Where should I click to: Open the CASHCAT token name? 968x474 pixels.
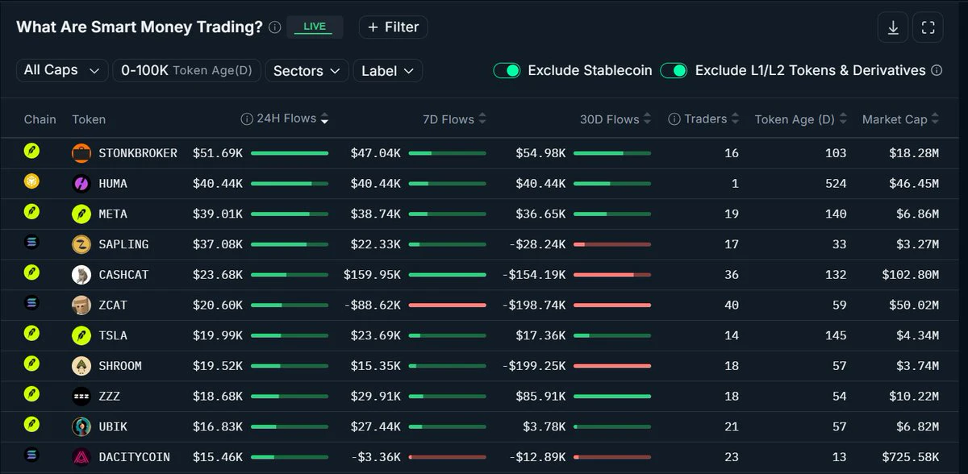[123, 275]
